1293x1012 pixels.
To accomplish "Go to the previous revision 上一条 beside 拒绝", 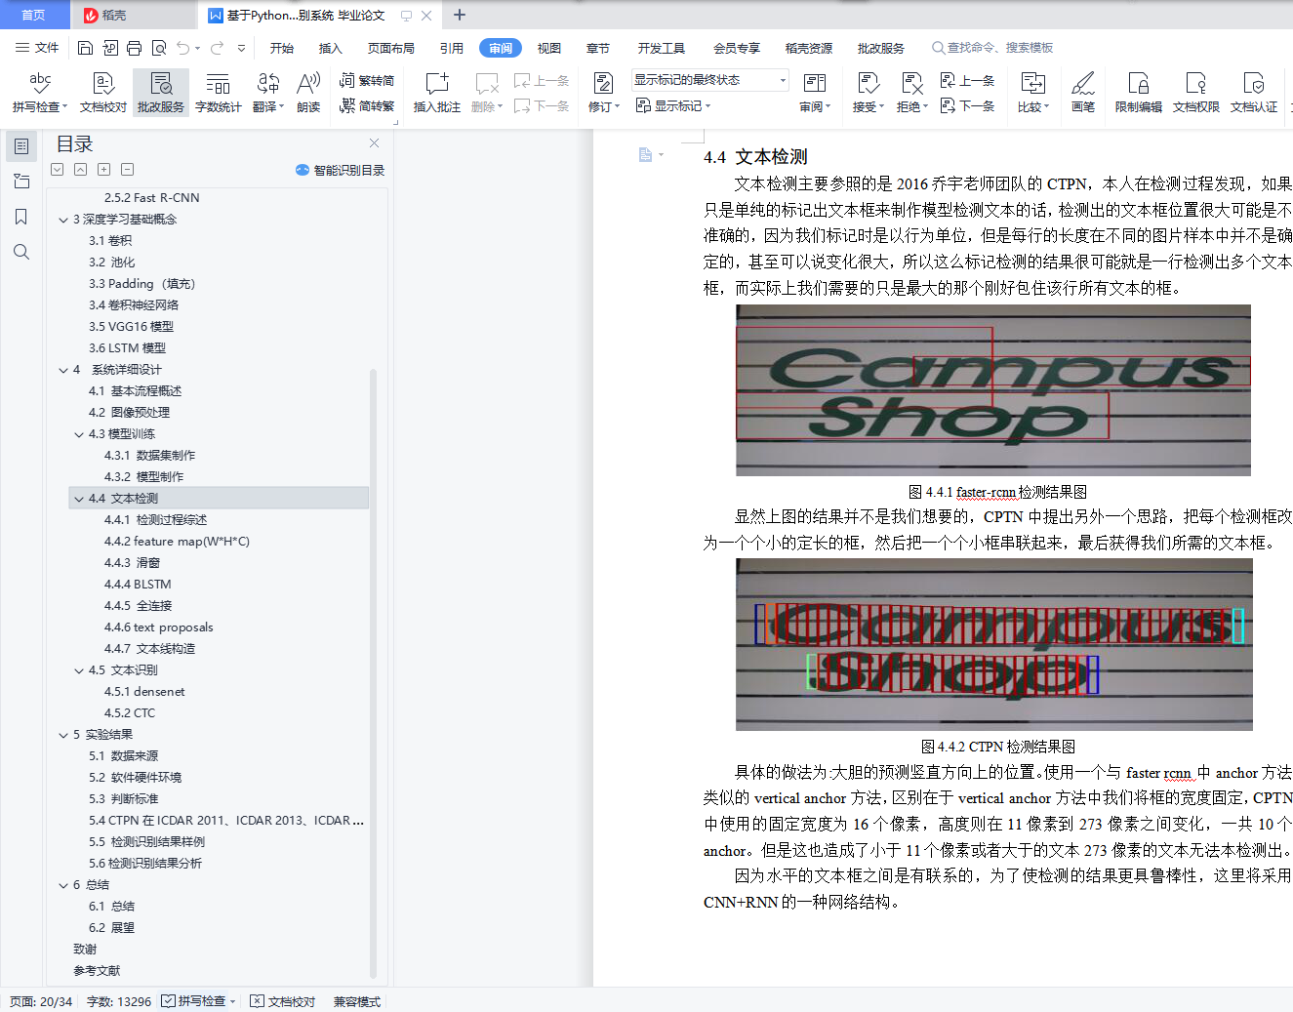I will [968, 81].
